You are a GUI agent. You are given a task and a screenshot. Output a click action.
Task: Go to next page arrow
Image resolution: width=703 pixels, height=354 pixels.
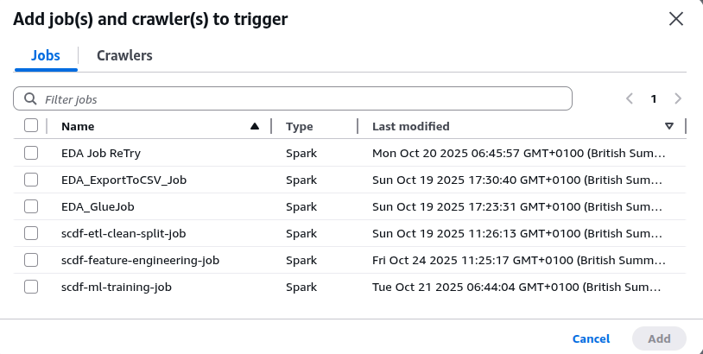678,99
